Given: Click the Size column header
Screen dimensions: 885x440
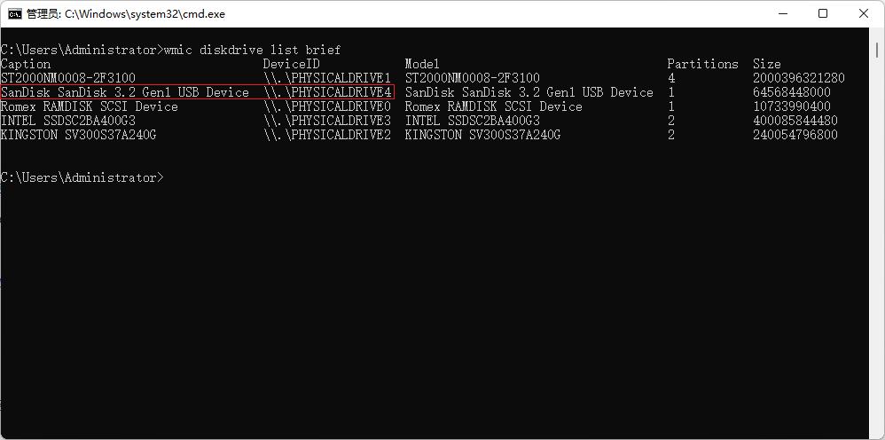Looking at the screenshot, I should point(767,64).
